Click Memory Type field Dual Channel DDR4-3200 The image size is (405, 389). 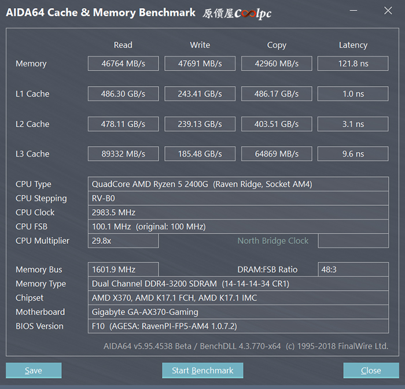pos(238,283)
